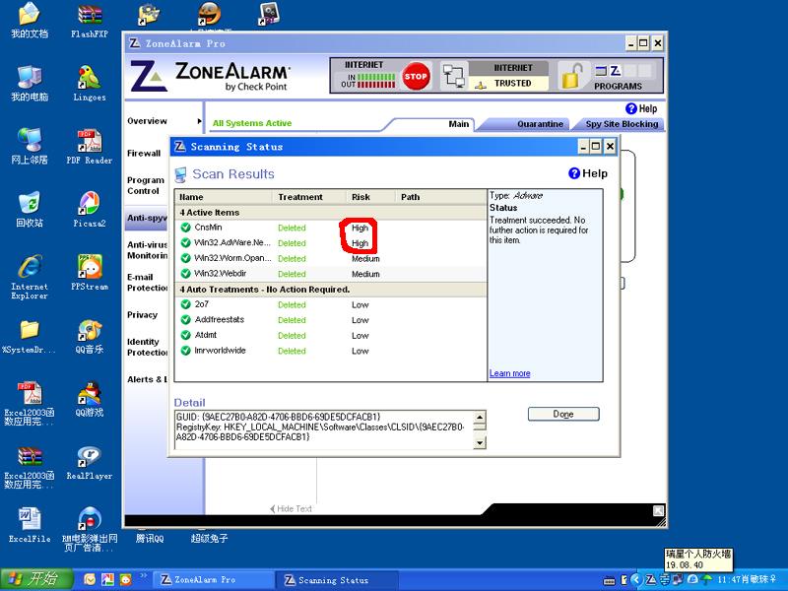Select the CnsMin scan result row
Screen dimensions: 788x591
tap(331, 228)
